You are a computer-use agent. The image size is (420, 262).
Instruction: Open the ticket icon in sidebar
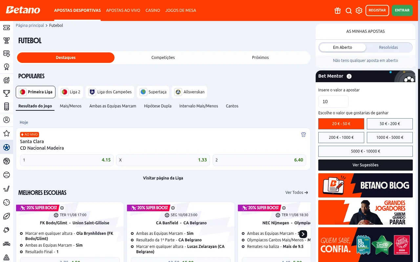[x=7, y=28]
